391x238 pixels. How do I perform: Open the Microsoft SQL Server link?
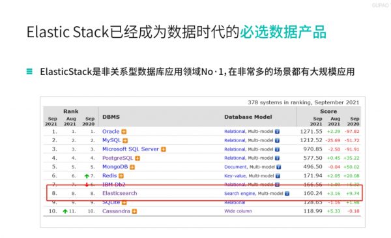tap(130, 149)
